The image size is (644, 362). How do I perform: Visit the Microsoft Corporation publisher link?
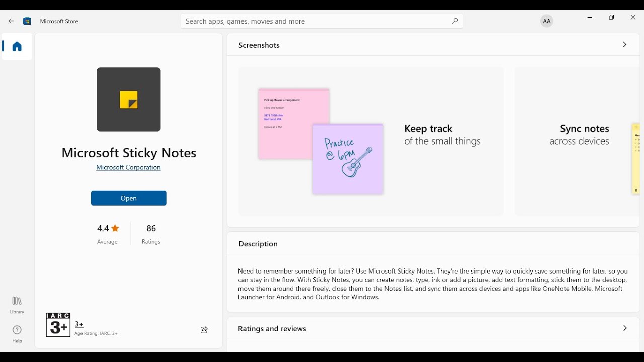coord(129,167)
